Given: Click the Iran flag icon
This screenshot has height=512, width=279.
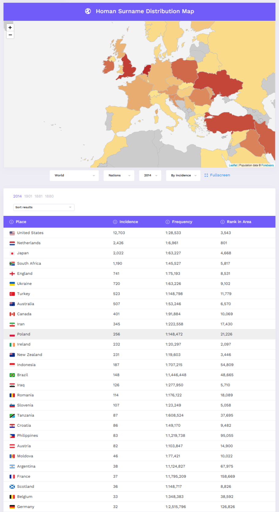Looking at the screenshot, I should [12, 324].
